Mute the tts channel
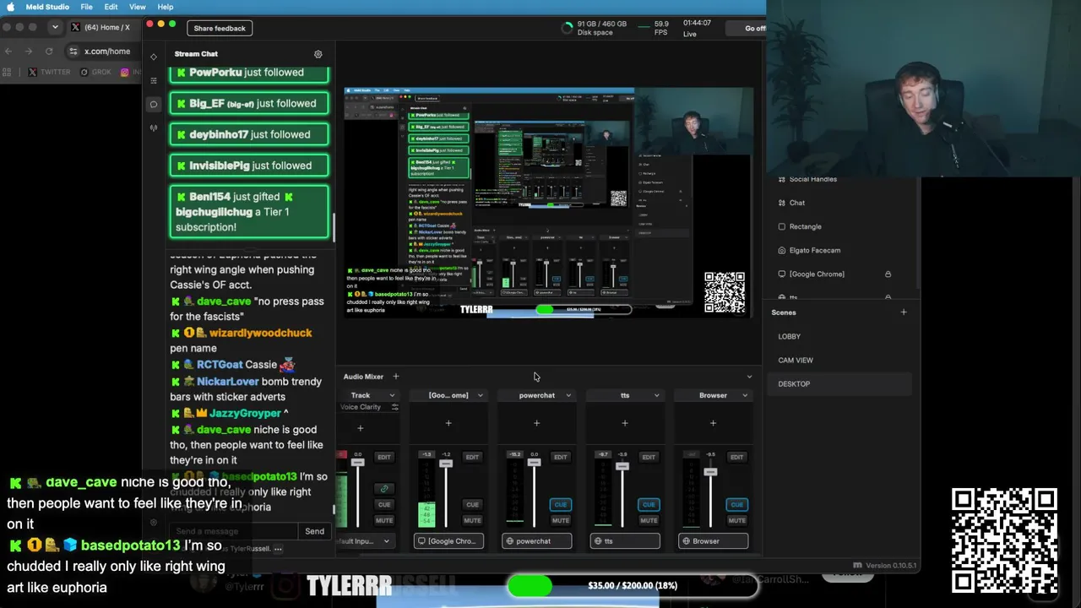 [x=649, y=520]
